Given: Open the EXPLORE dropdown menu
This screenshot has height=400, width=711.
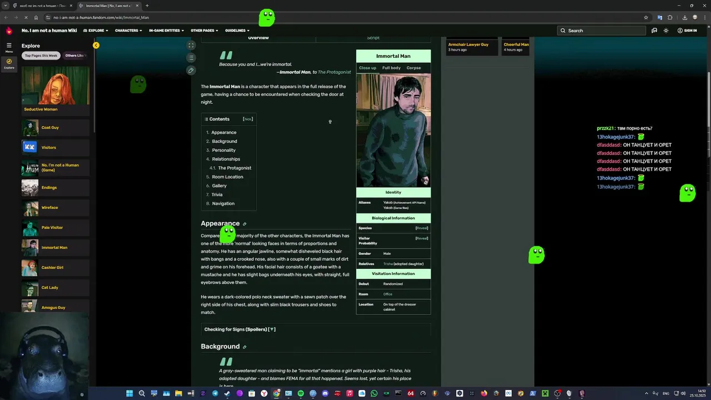Looking at the screenshot, I should click(96, 31).
